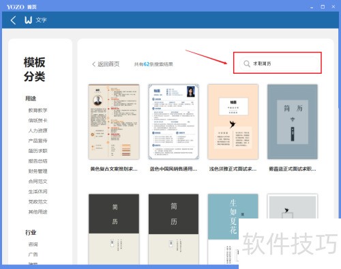Open the 雾霾蓝正式面试求职 resume thumbnail
Viewport: 341px width, 269px height.
pos(293,122)
